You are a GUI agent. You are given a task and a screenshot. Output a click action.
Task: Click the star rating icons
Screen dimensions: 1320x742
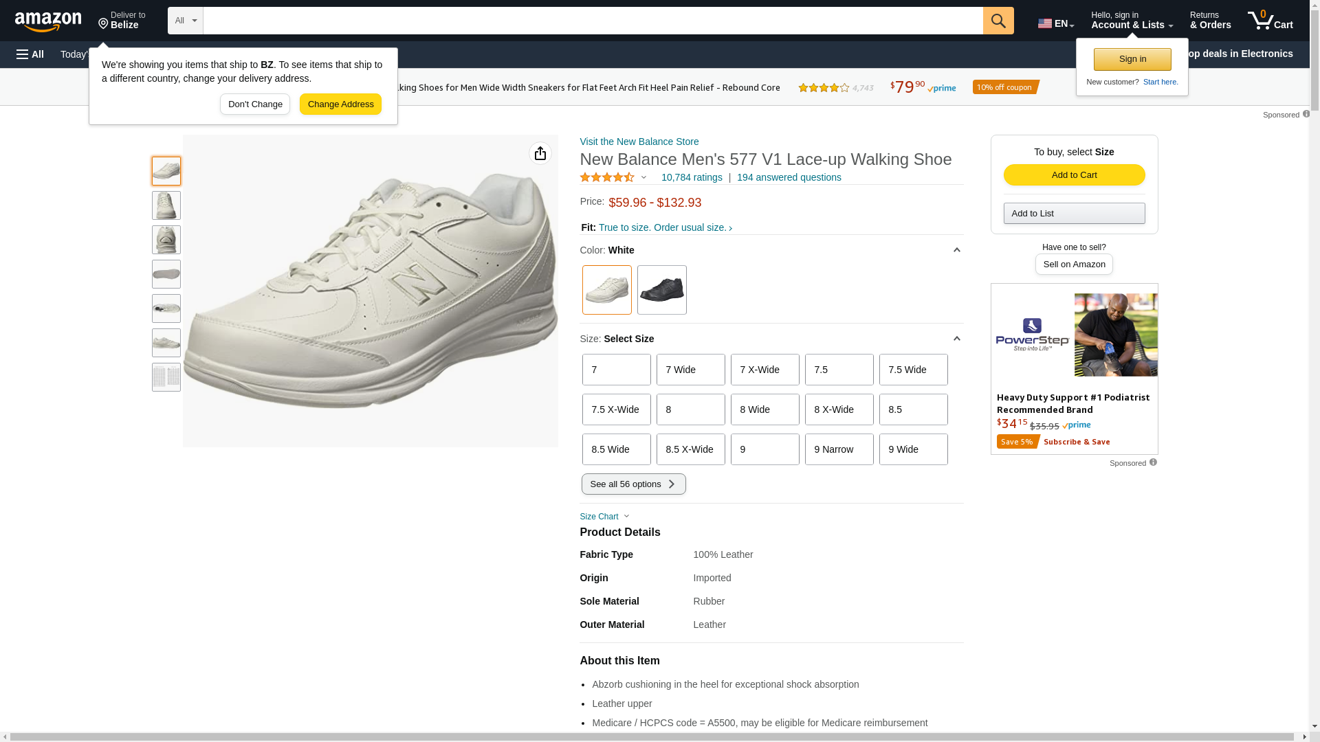607,177
